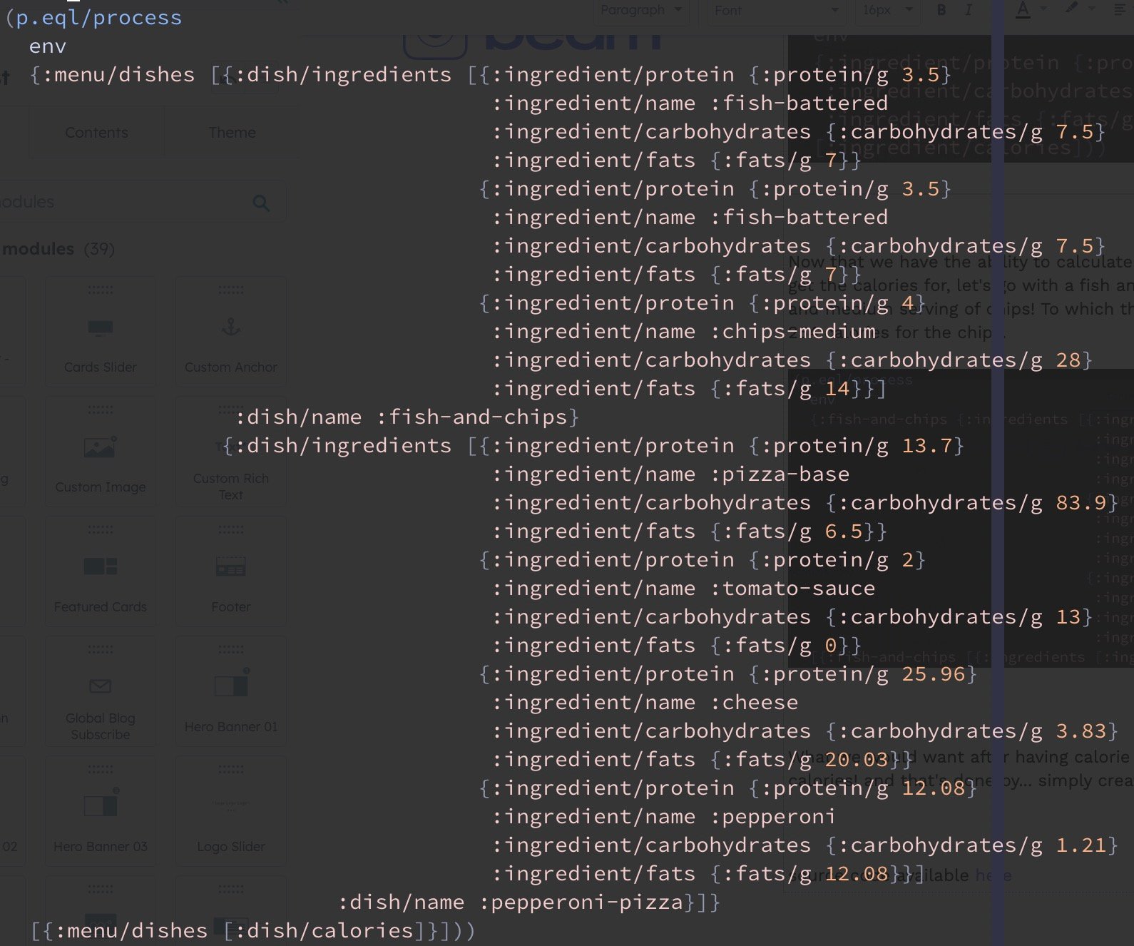1134x946 pixels.
Task: Switch to the Theme tab
Action: point(232,133)
